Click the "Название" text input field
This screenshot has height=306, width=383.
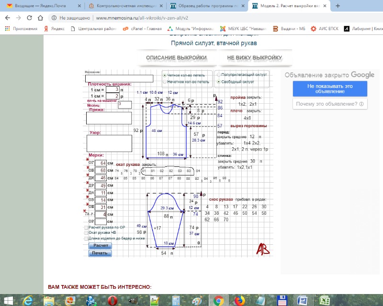pos(119,79)
